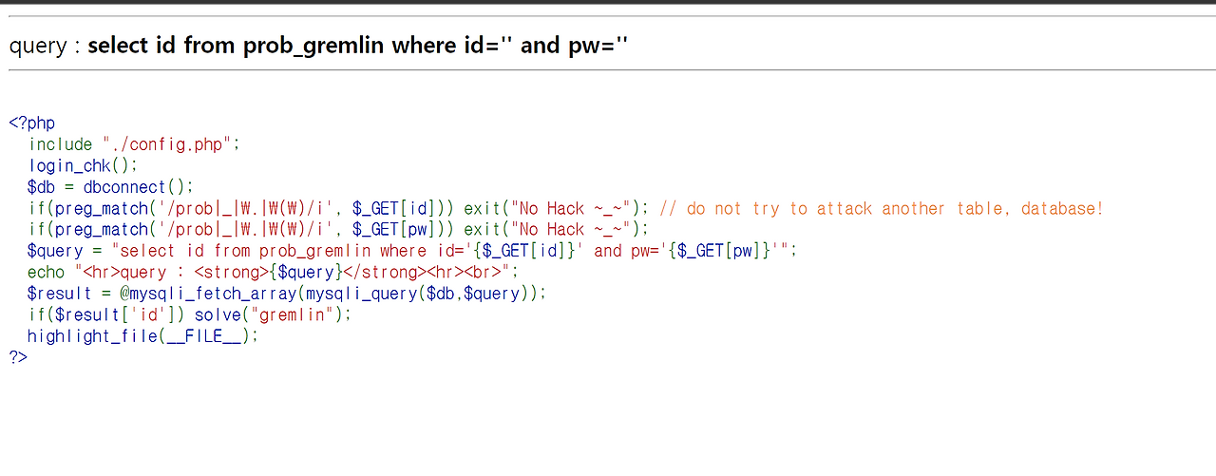Click the orange comment about attacking another table
This screenshot has width=1216, height=476.
(882, 208)
